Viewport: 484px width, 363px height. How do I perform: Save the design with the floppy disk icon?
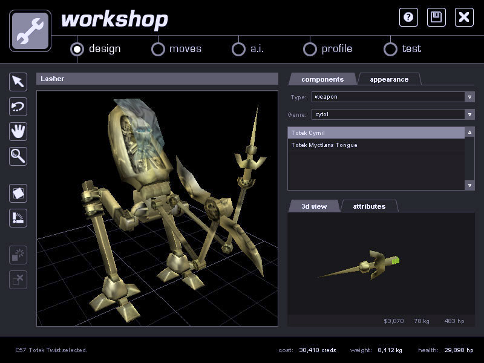436,18
